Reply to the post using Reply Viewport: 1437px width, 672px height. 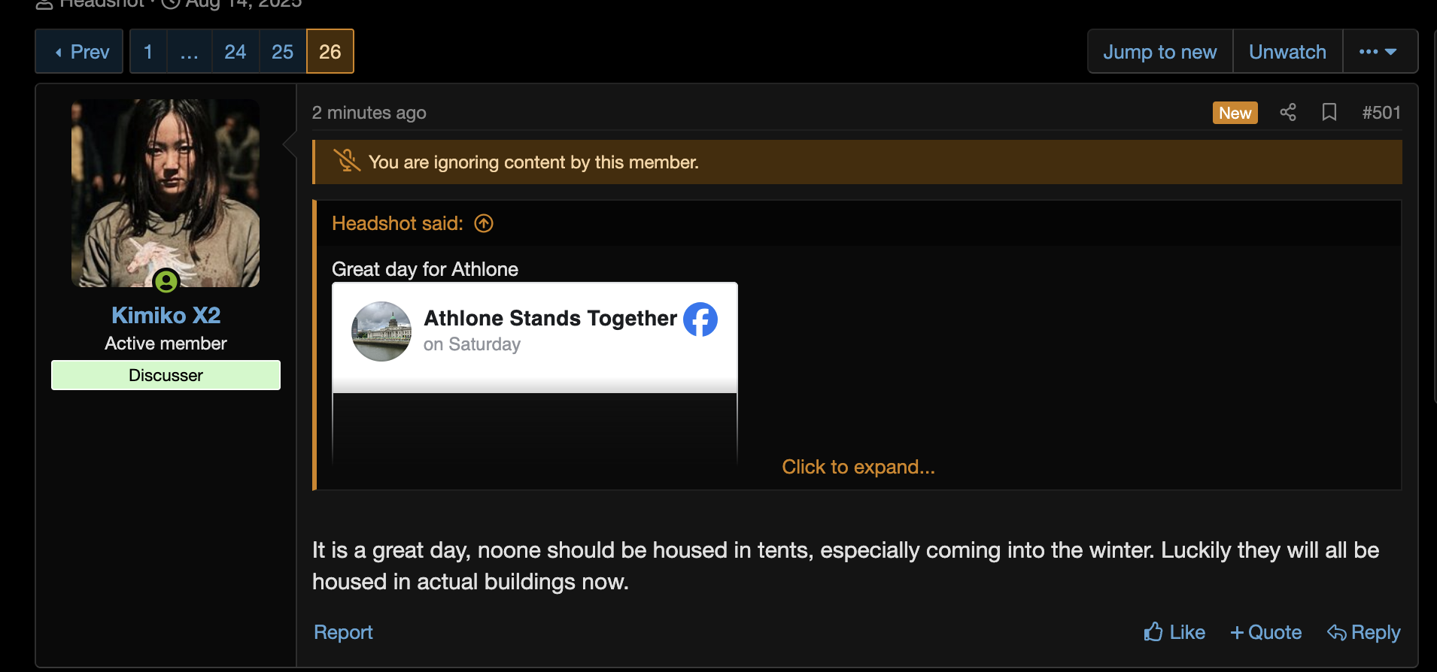pos(1363,632)
